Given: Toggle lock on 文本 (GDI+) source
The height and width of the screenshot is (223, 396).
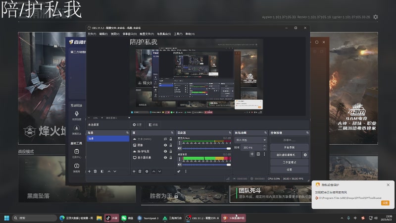Looking at the screenshot, I should [171, 139].
